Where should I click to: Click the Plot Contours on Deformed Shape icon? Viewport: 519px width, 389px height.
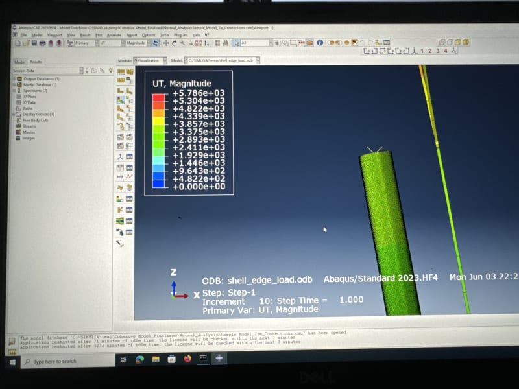[x=121, y=100]
